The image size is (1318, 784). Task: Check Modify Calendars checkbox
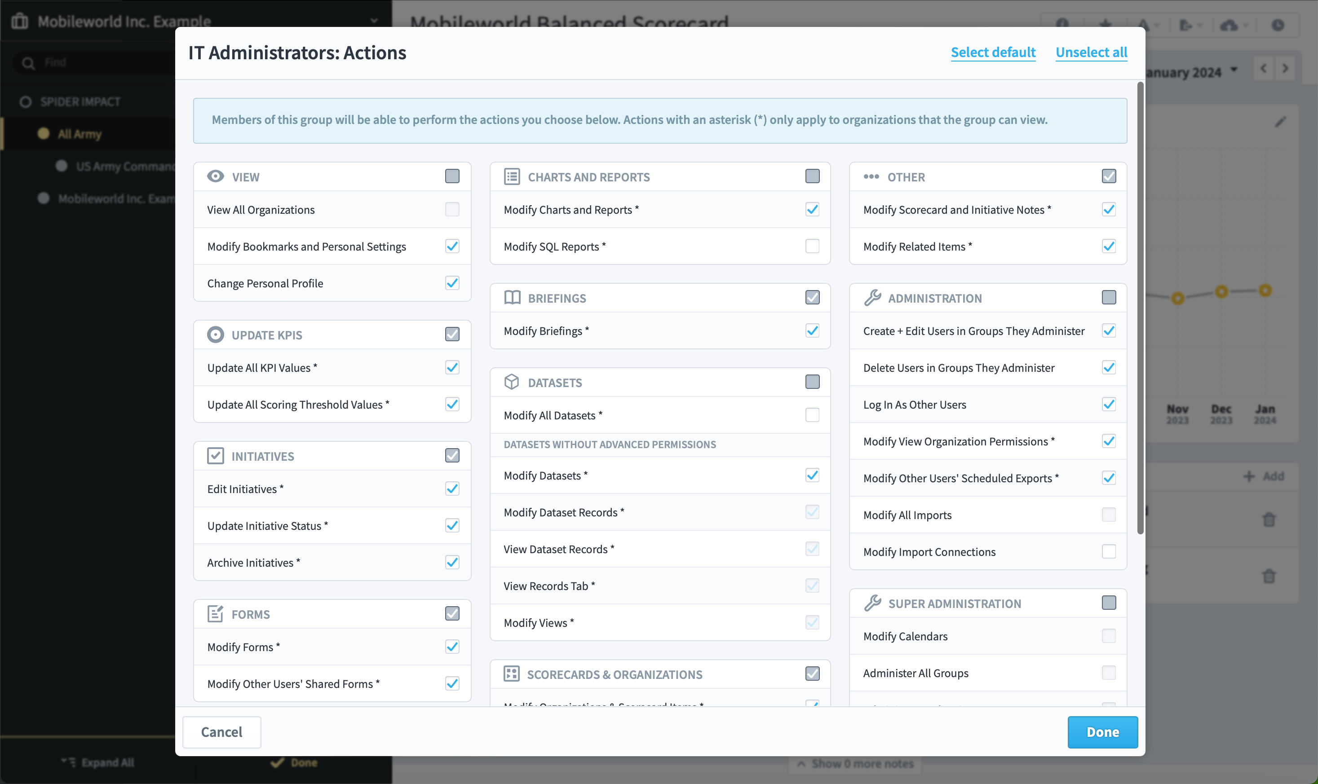(x=1109, y=635)
